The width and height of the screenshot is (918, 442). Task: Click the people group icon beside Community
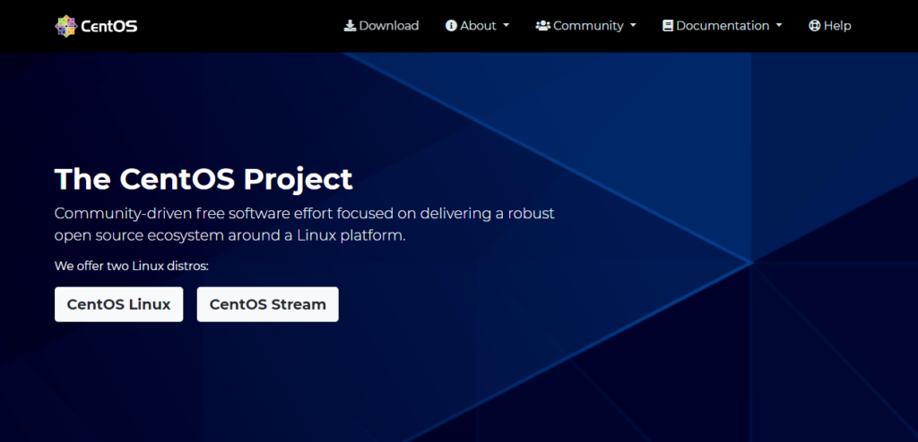click(542, 26)
